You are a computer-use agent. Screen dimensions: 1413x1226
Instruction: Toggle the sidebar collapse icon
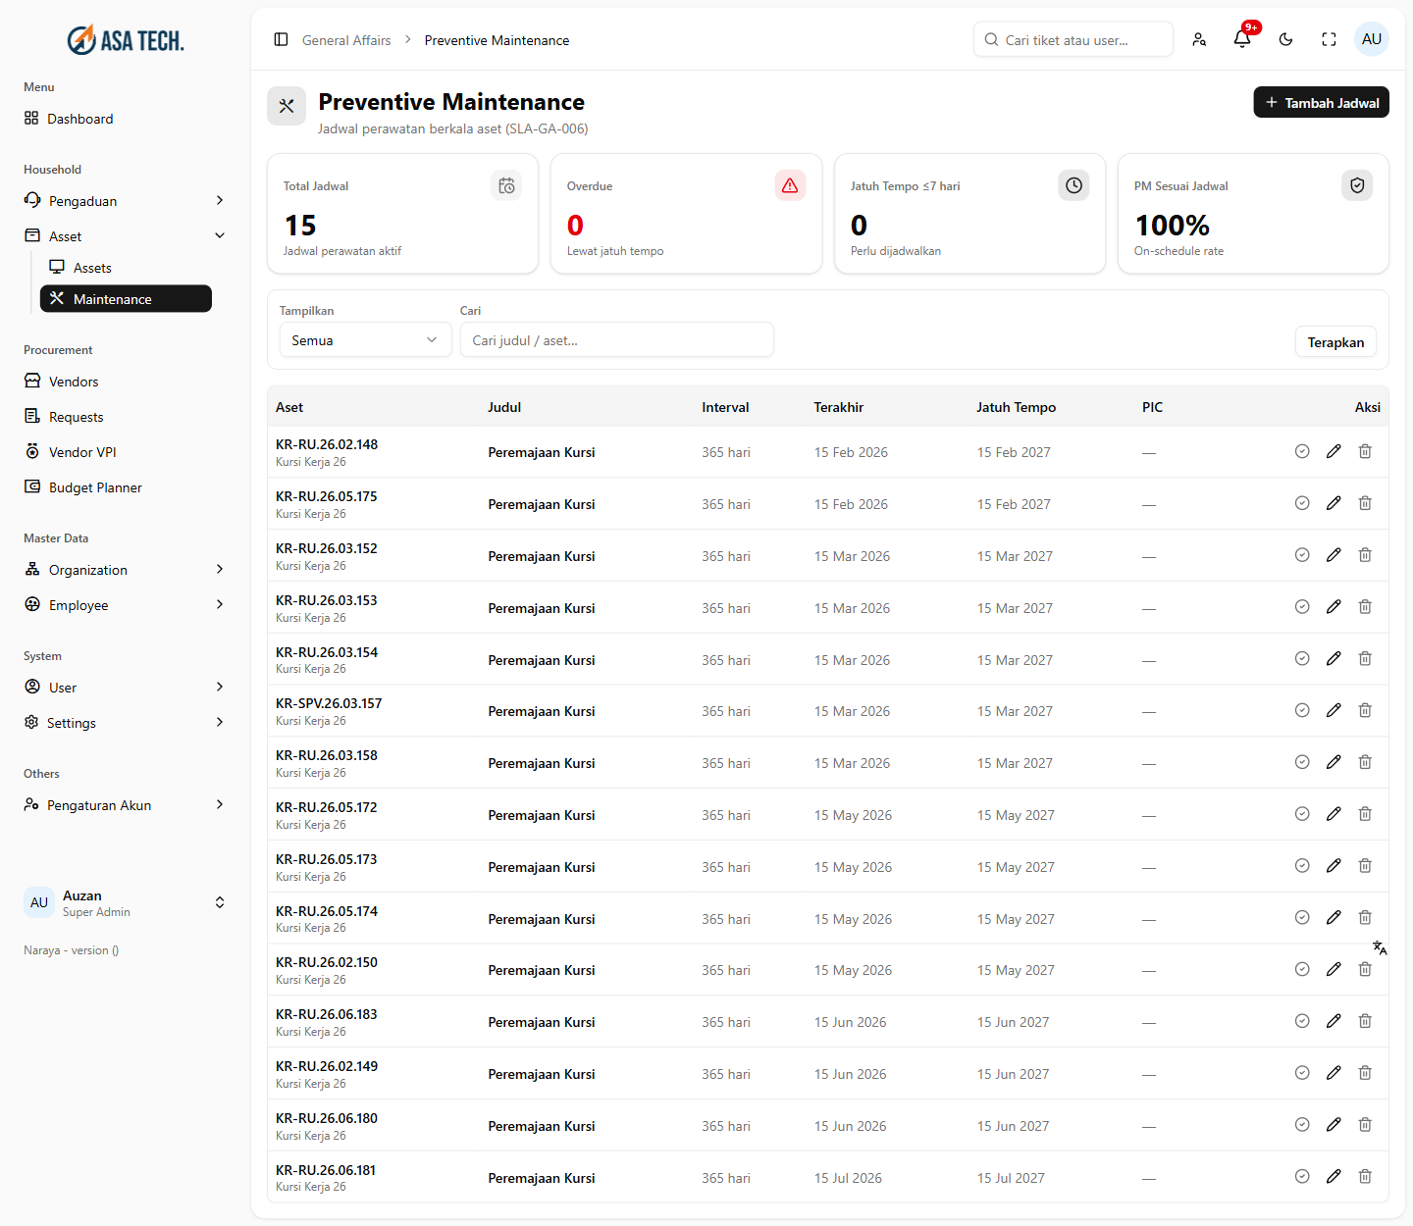[281, 39]
